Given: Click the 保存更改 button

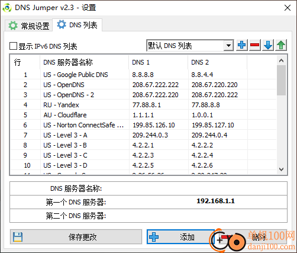Looking at the screenshot, I should (76, 236).
